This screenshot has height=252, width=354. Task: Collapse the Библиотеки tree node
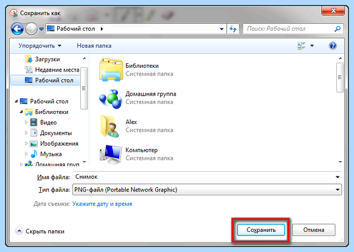click(x=21, y=112)
